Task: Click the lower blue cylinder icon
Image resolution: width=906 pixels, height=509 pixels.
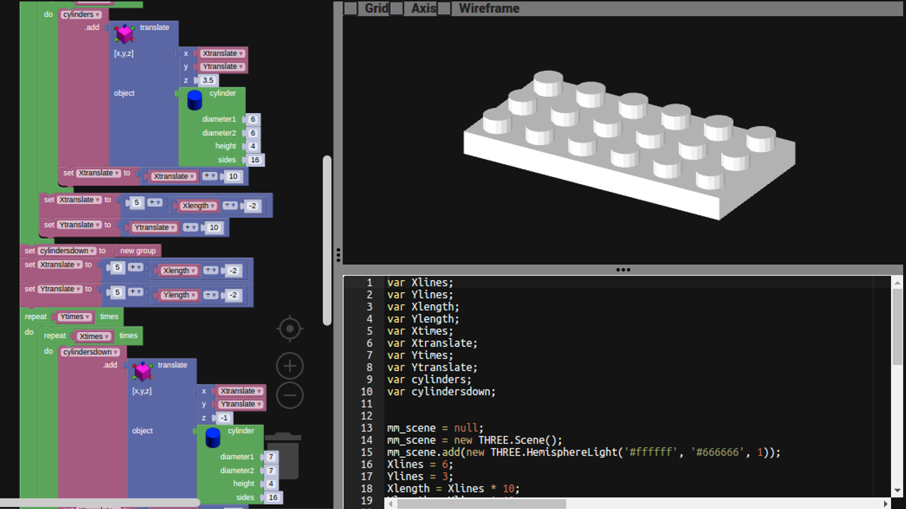Action: (x=213, y=437)
